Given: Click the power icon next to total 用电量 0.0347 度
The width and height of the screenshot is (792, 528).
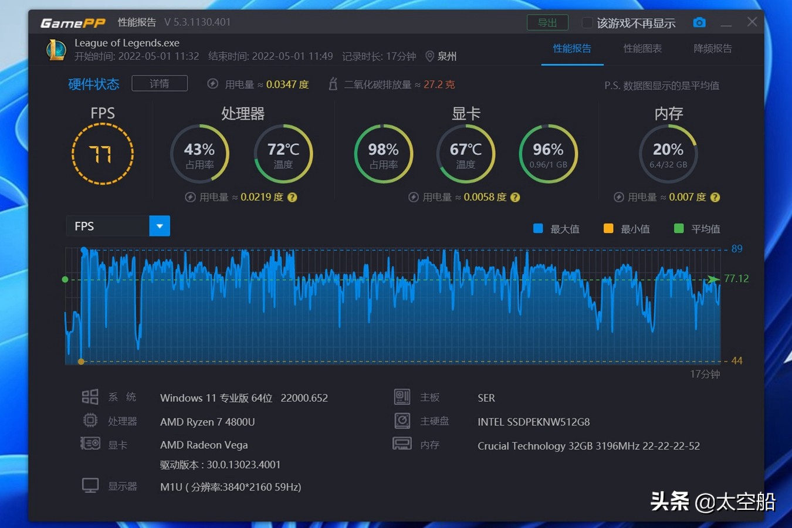Looking at the screenshot, I should [213, 84].
